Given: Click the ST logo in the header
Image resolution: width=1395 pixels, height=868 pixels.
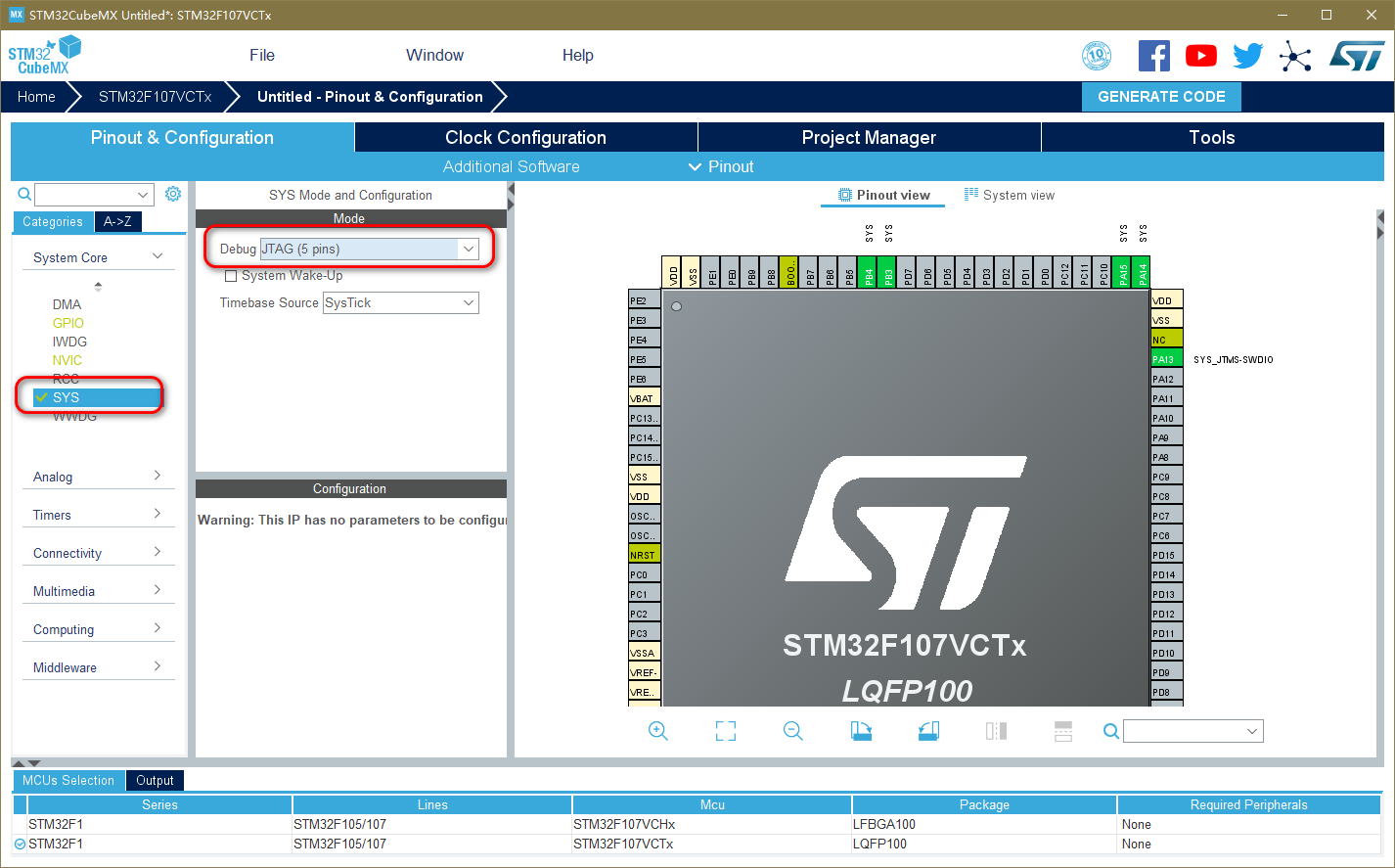Looking at the screenshot, I should (x=1357, y=56).
